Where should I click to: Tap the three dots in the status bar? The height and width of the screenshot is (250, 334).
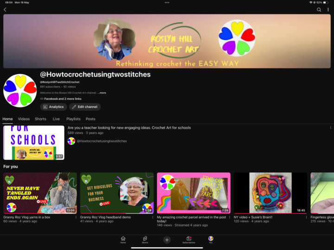167,3
